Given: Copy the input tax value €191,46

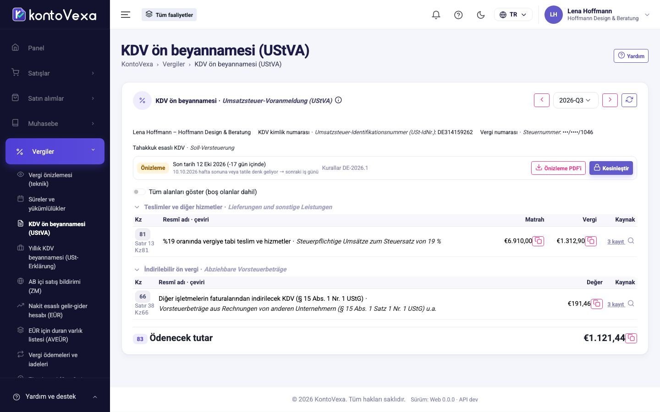Looking at the screenshot, I should (597, 304).
